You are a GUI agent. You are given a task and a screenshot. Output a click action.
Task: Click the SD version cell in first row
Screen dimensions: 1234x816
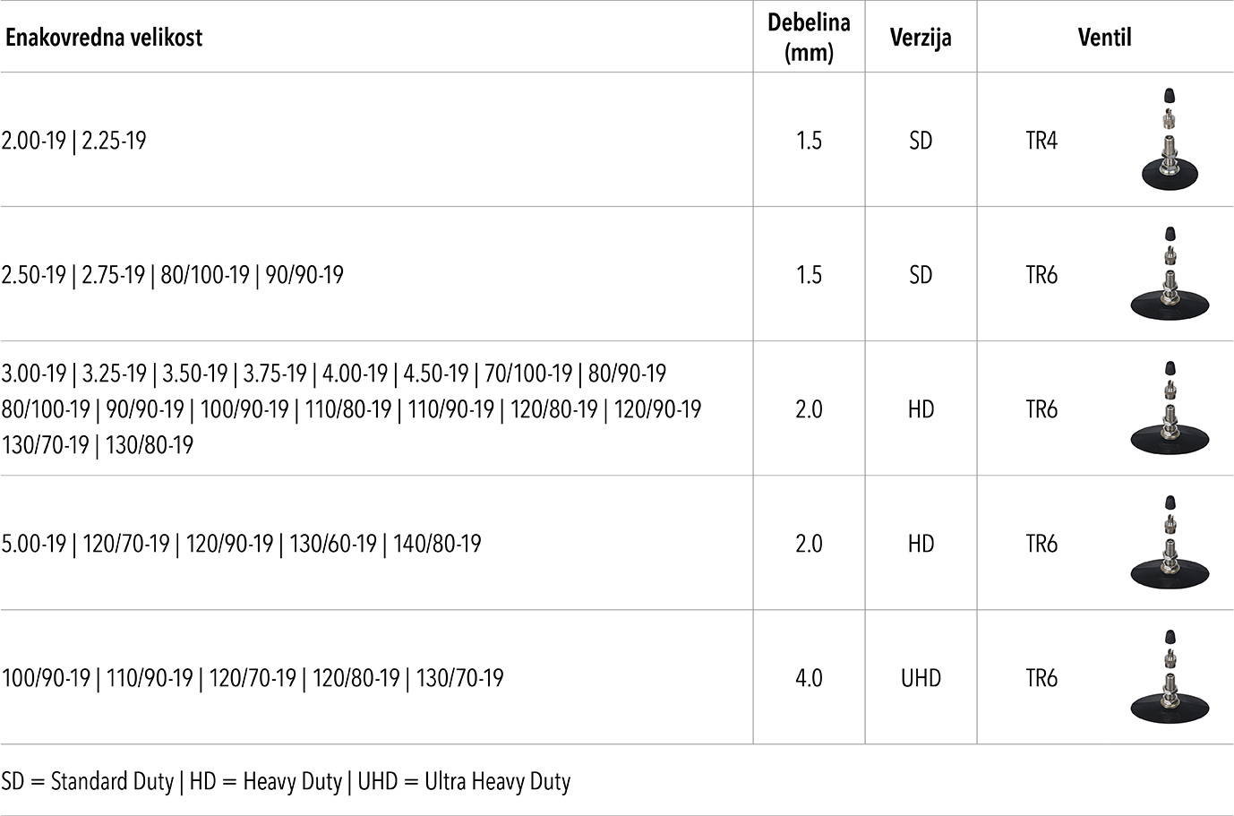(921, 141)
